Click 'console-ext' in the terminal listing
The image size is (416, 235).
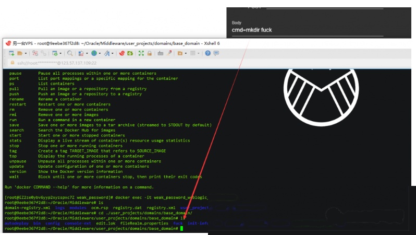[78, 224]
